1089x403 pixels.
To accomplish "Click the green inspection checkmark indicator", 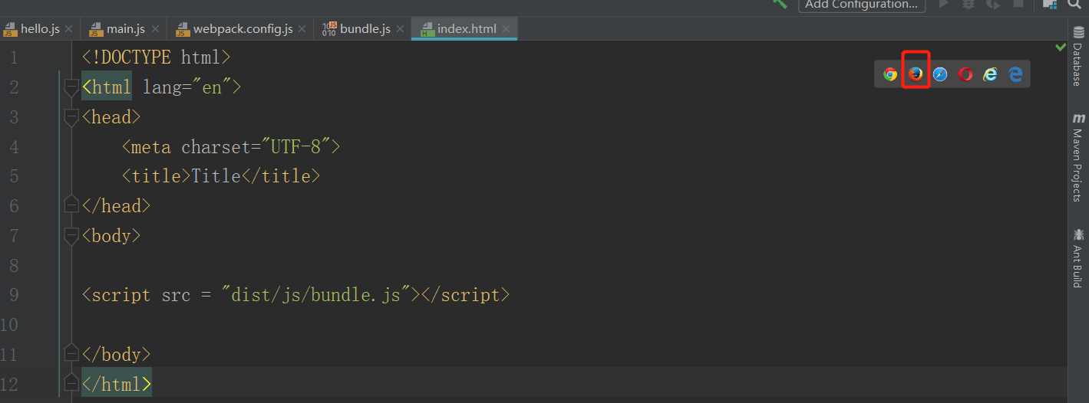I will pyautogui.click(x=1061, y=48).
